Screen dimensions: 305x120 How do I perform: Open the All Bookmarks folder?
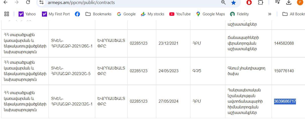(293, 14)
